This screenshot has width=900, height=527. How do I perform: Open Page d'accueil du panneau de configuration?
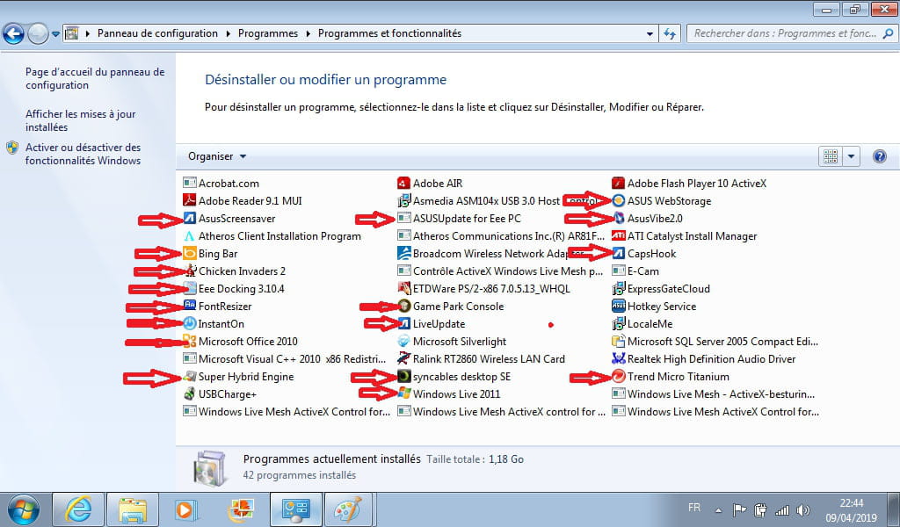click(x=95, y=78)
